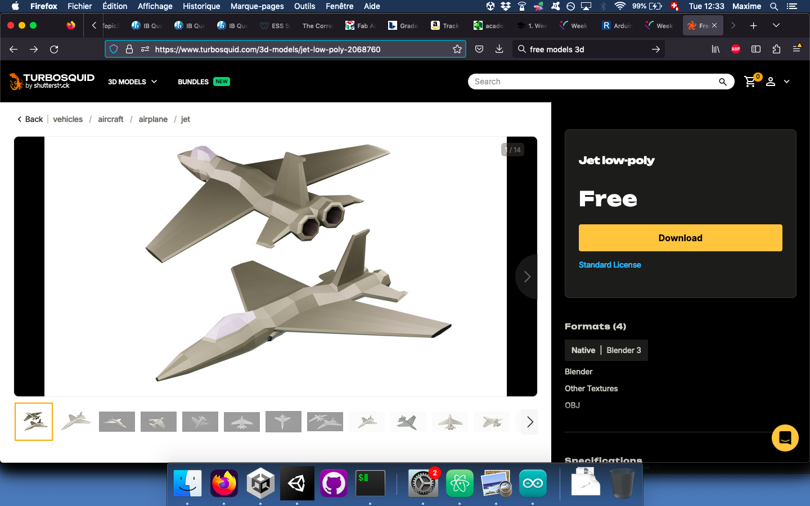Click the yellow Download button
Image resolution: width=810 pixels, height=506 pixels.
(681, 238)
